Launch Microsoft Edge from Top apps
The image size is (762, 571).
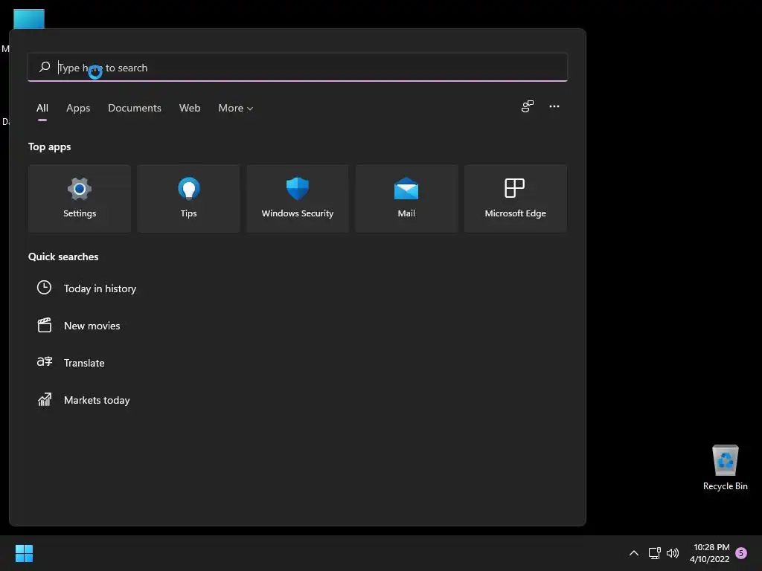(x=516, y=199)
